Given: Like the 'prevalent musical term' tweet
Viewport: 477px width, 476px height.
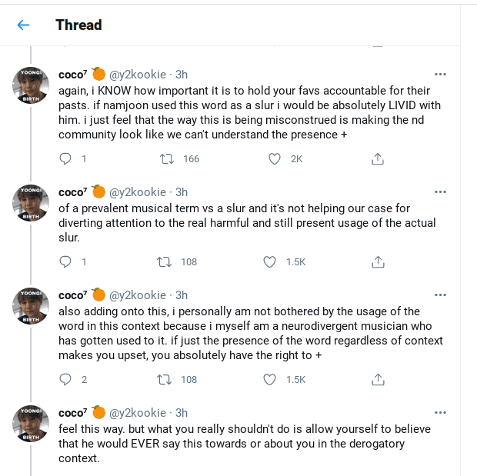Looking at the screenshot, I should tap(270, 261).
